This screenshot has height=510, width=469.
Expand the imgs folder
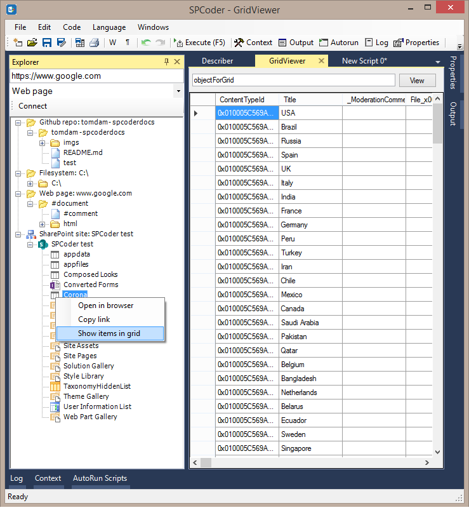pos(43,143)
